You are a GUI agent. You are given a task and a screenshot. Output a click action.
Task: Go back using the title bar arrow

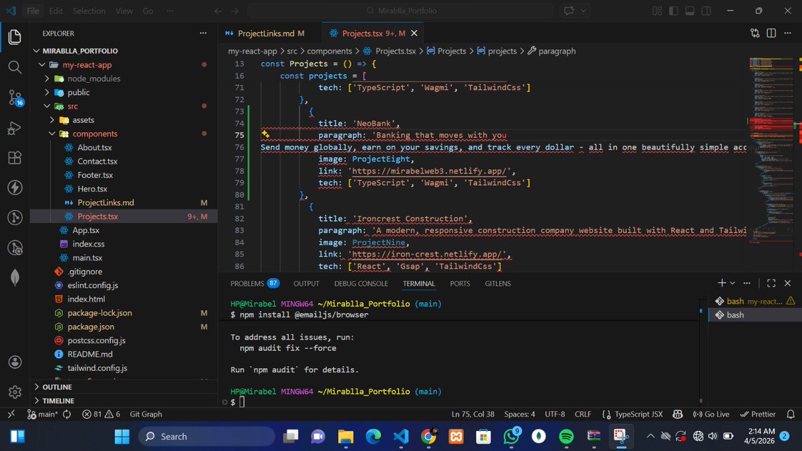coord(218,11)
